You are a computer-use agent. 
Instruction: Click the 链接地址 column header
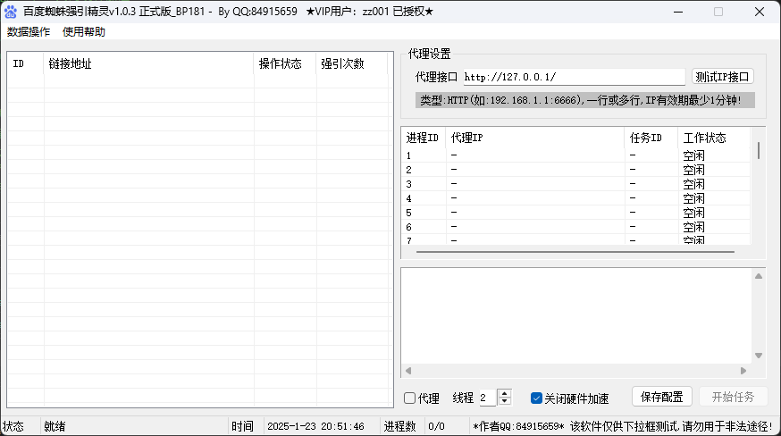[x=148, y=63]
